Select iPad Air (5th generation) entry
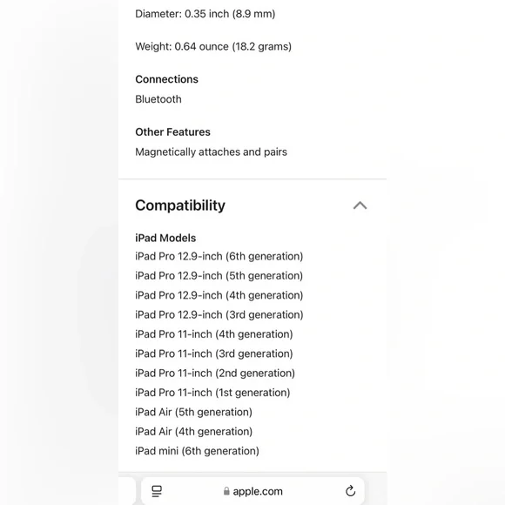 coord(193,412)
